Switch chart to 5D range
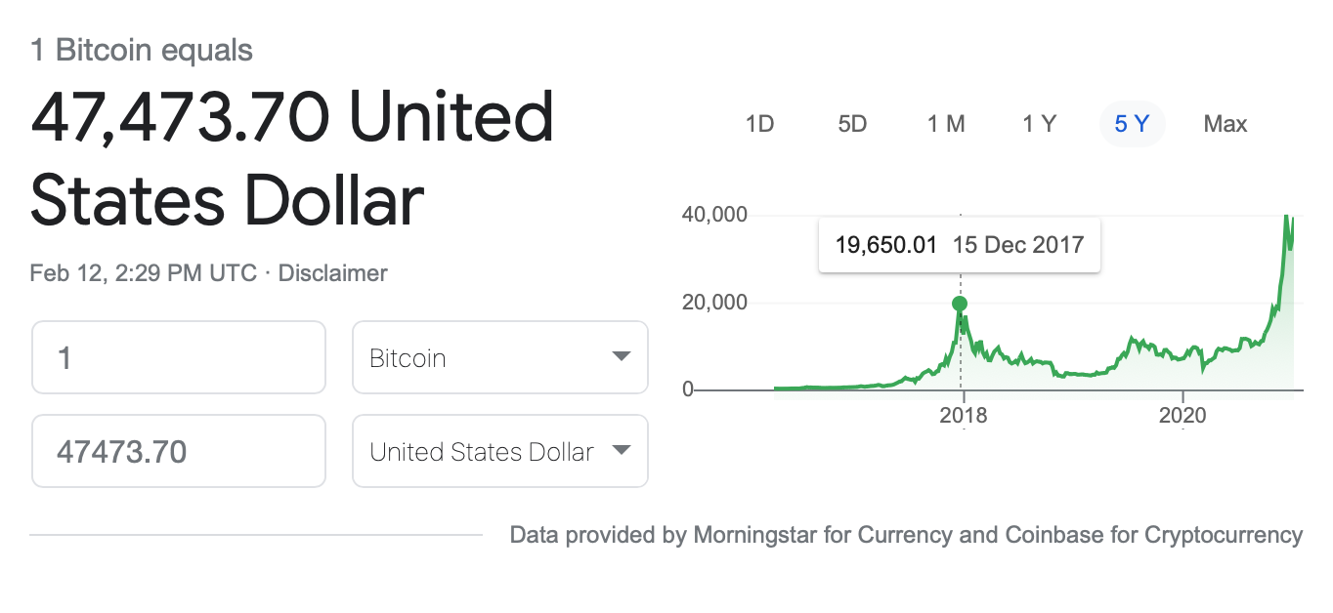 tap(852, 124)
